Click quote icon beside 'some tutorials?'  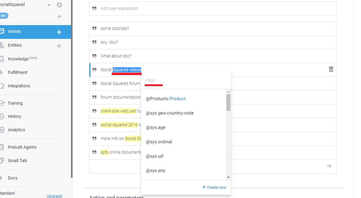94,28
